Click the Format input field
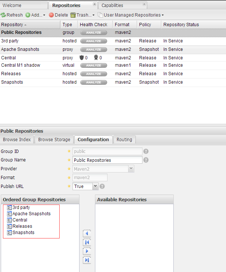Viewport: 226px width, 272px height. 90,178
